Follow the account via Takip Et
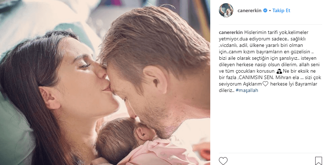The image size is (326, 165). 281,10
